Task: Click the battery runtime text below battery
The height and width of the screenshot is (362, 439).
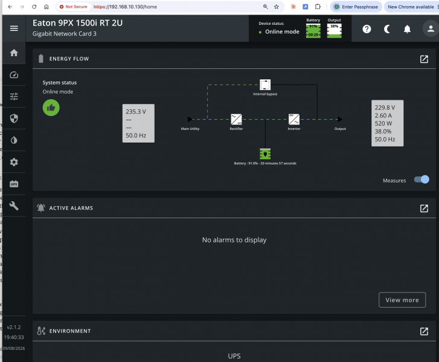Action: pos(265,163)
